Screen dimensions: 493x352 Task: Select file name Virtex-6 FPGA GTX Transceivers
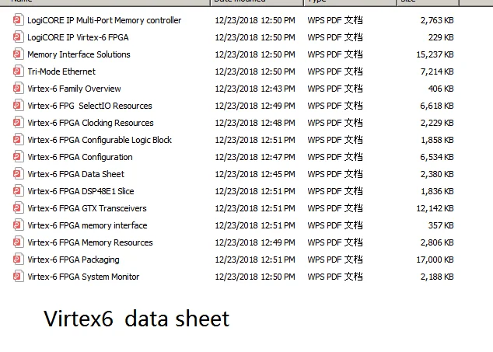click(x=87, y=208)
